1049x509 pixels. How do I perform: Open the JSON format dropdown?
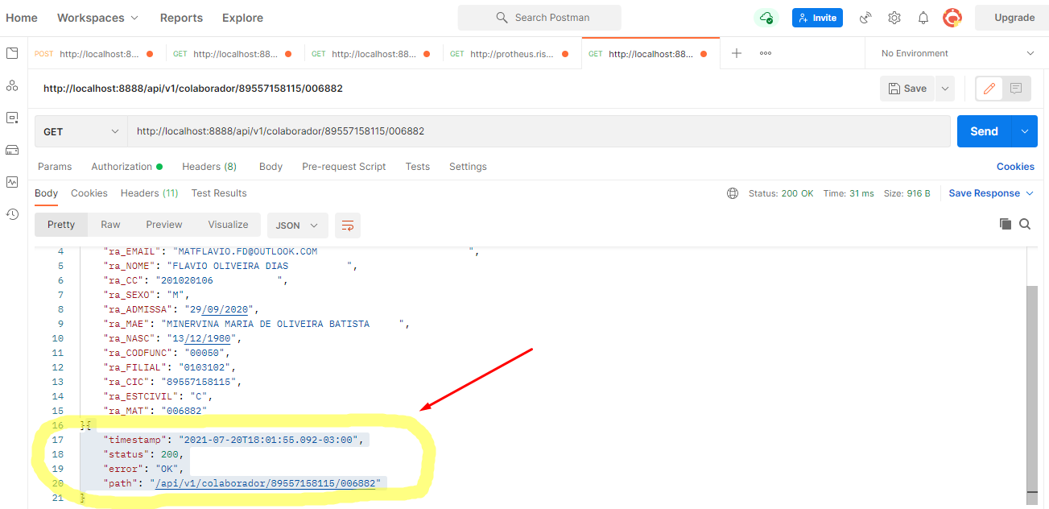click(x=297, y=226)
